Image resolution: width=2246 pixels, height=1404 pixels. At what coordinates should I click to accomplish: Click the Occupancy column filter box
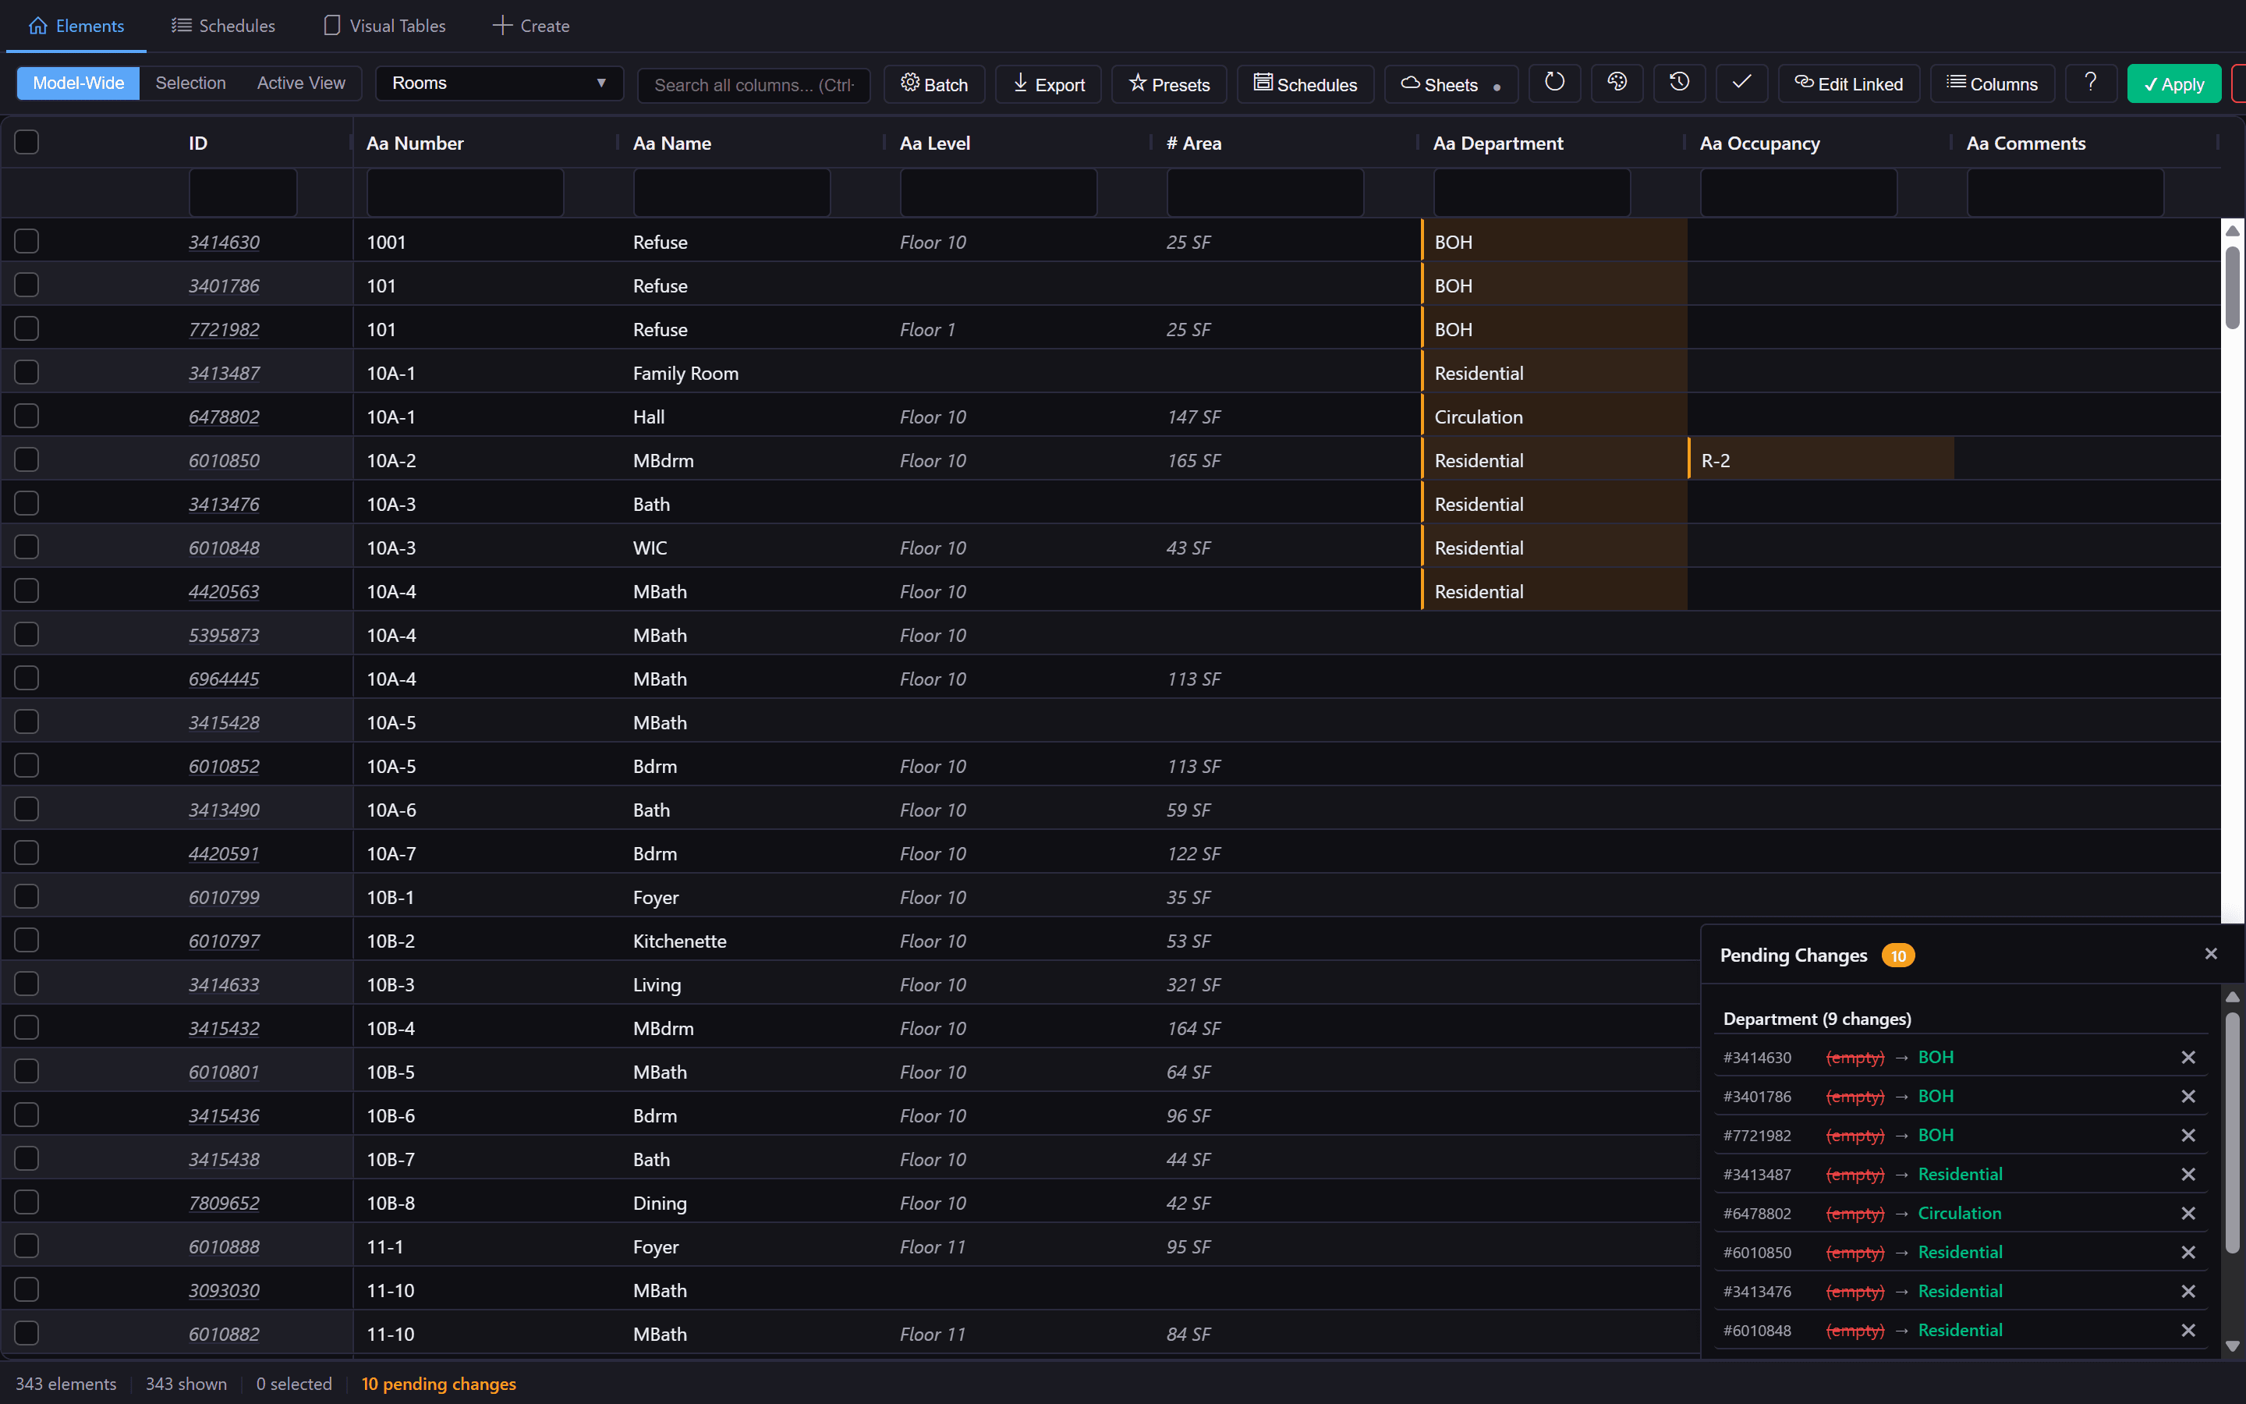coord(1798,192)
